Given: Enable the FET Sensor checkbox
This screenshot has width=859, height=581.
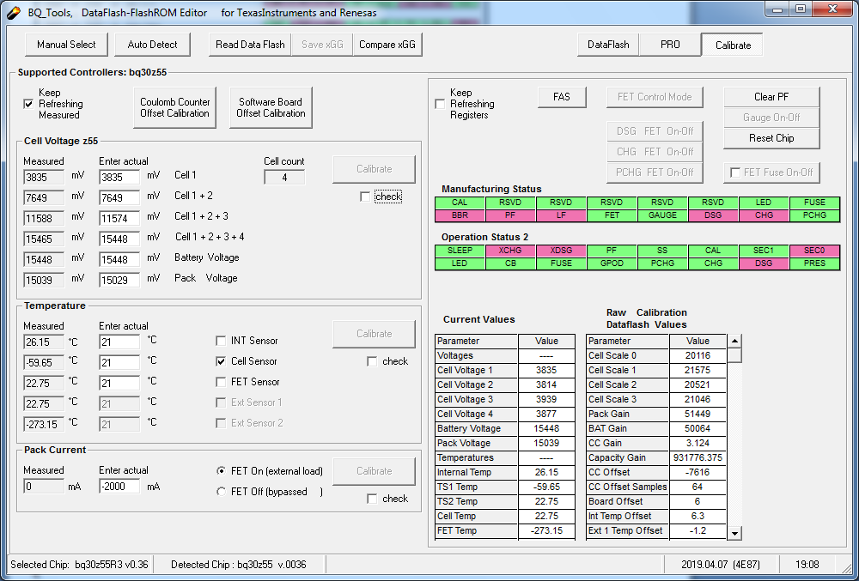Looking at the screenshot, I should [x=221, y=382].
